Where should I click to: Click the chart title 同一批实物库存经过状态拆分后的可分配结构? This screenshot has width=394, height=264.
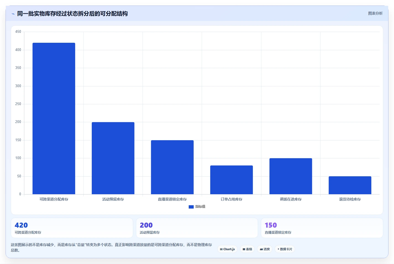(x=72, y=14)
